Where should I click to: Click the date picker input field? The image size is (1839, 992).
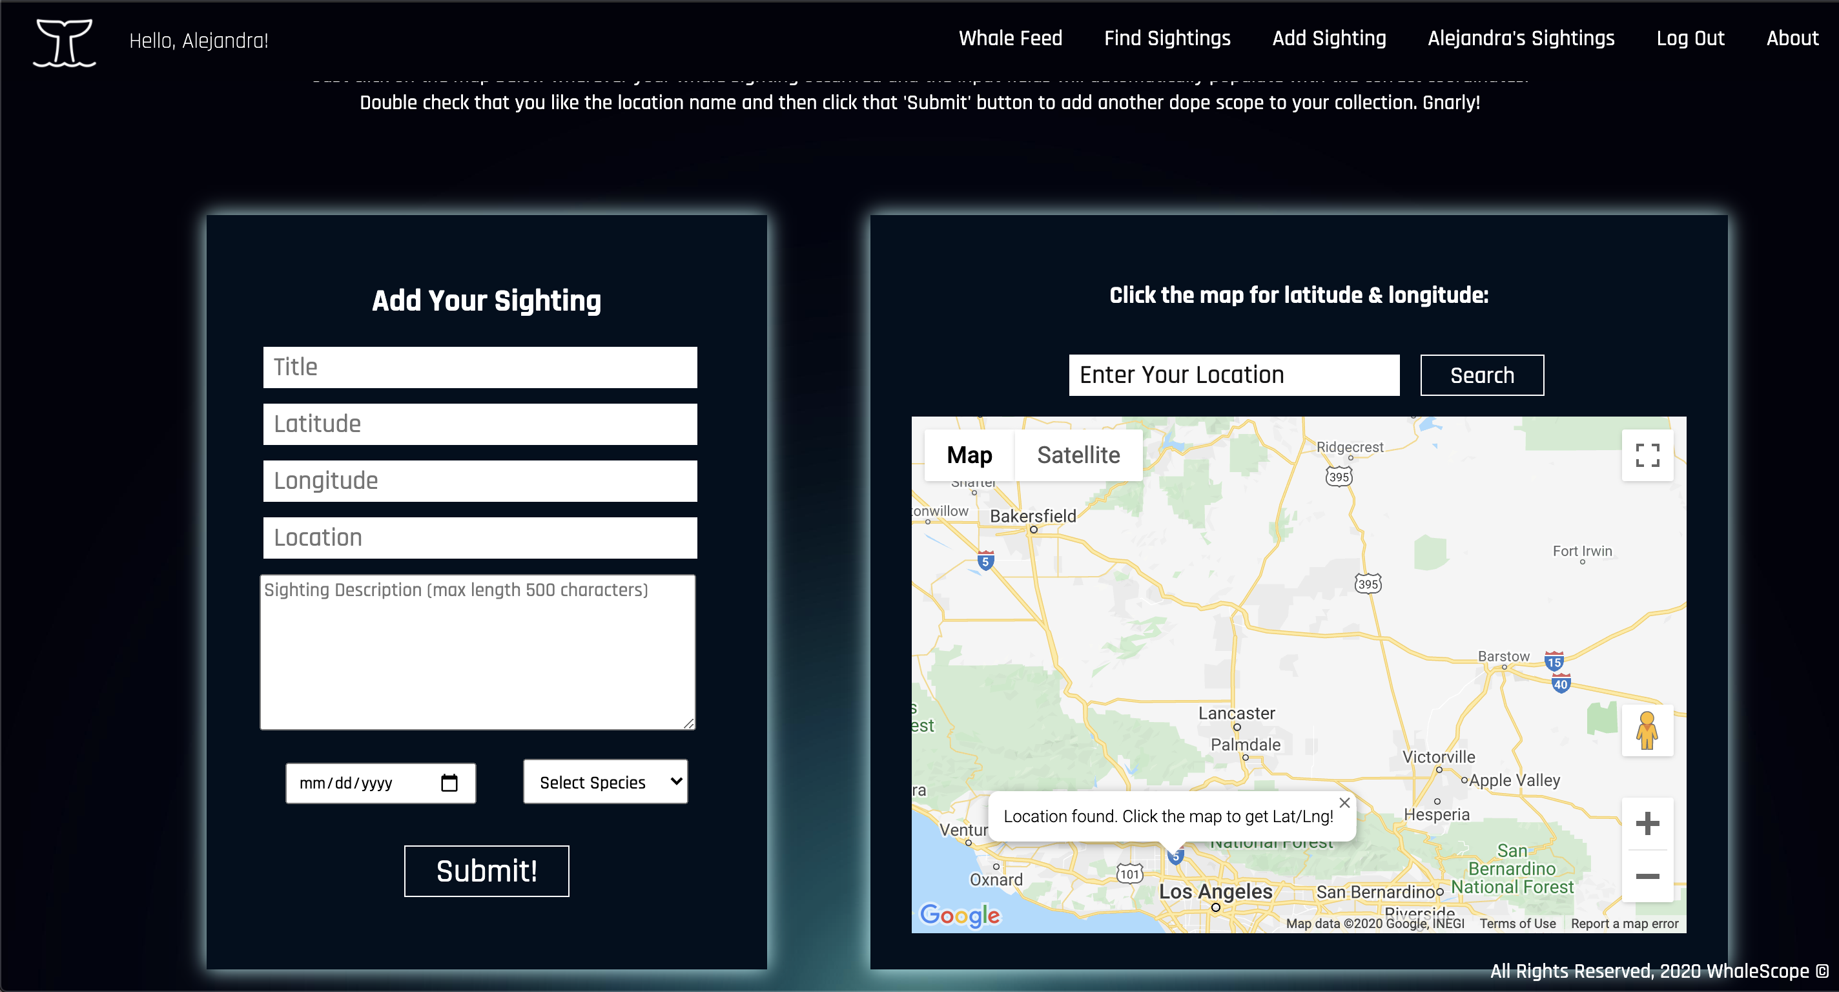pyautogui.click(x=378, y=781)
